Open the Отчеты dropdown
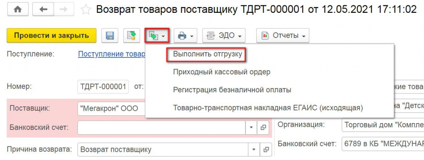Viewport: 424px width, 160px height. [282, 35]
